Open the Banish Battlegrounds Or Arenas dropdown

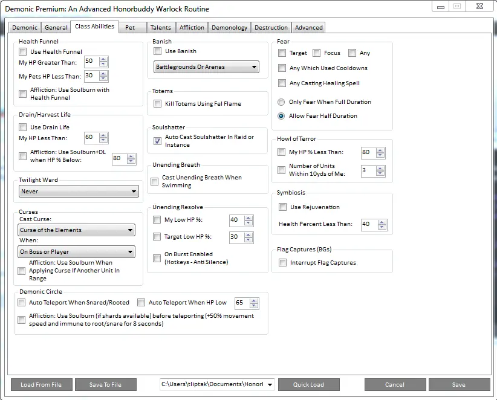[206, 67]
